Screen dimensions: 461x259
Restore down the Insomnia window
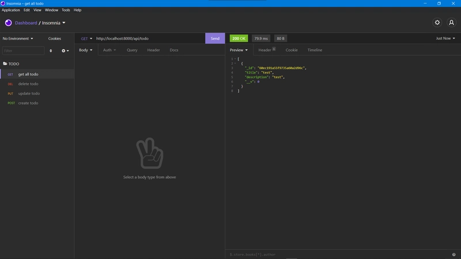(439, 3)
